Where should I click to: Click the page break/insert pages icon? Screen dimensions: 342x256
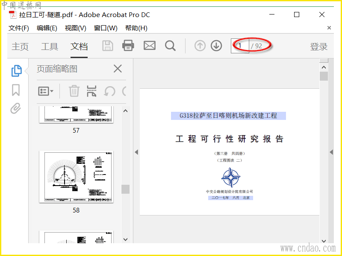pos(91,91)
